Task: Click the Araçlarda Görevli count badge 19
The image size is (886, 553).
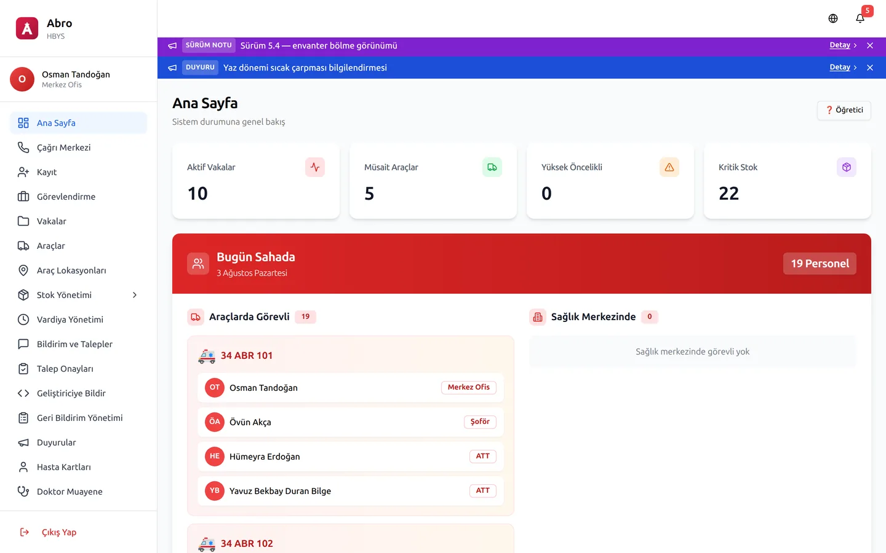Action: pyautogui.click(x=306, y=317)
